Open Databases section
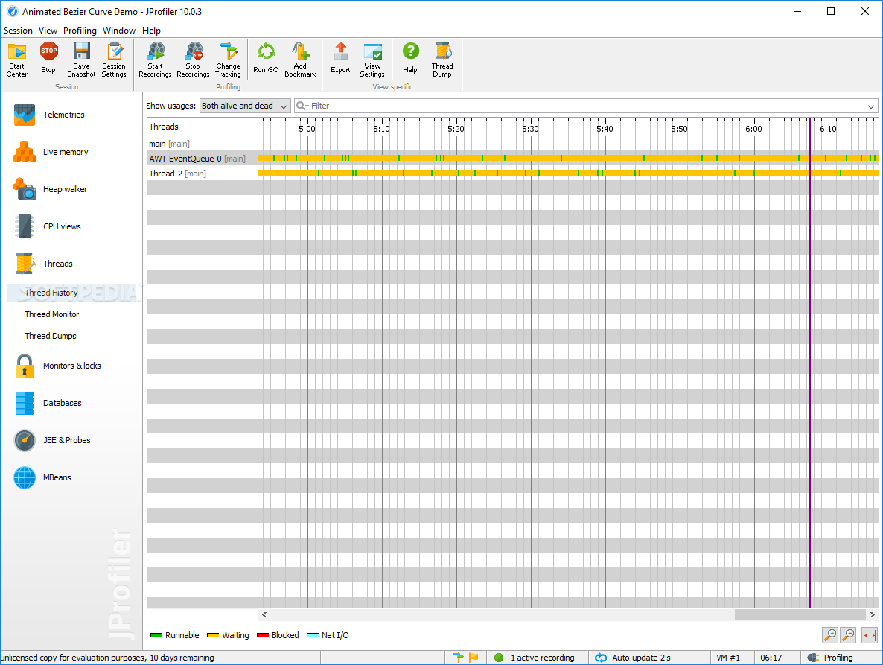883x665 pixels. tap(62, 403)
